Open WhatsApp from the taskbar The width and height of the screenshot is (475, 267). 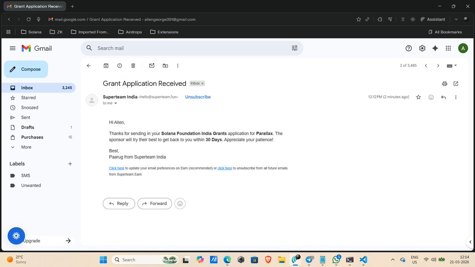(336, 260)
